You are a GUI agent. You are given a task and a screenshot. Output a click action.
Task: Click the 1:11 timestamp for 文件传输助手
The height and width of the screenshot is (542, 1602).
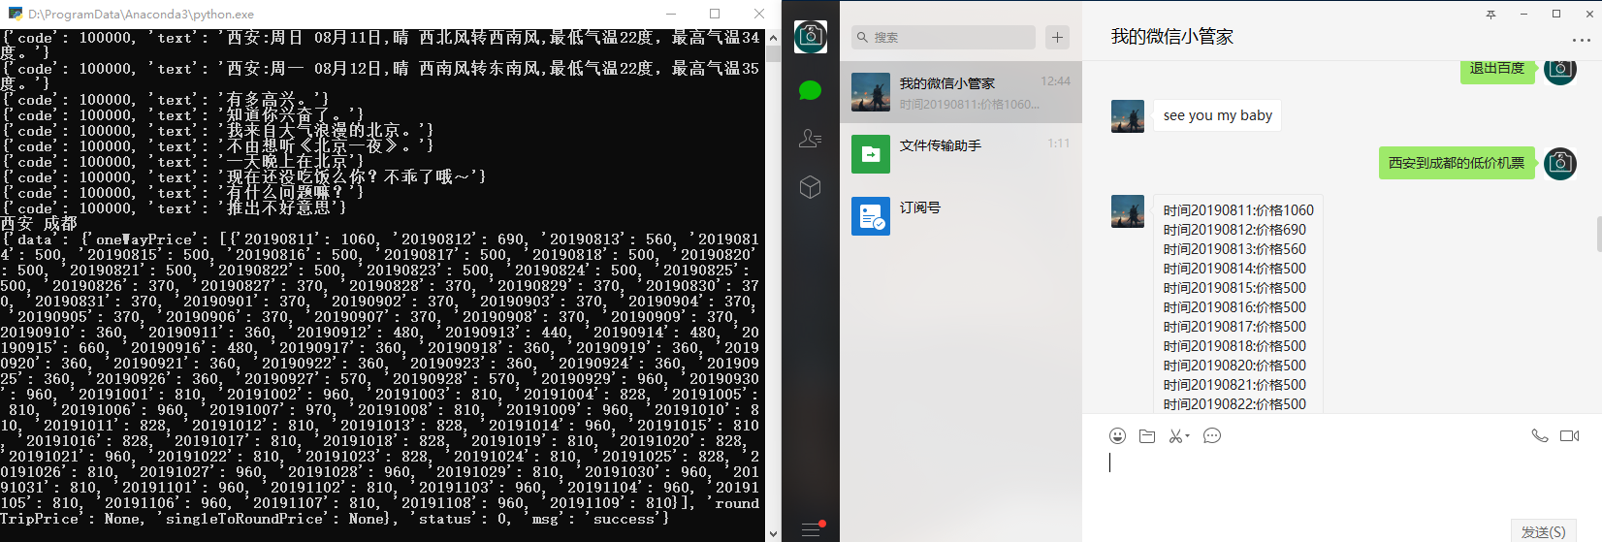pyautogui.click(x=1059, y=143)
